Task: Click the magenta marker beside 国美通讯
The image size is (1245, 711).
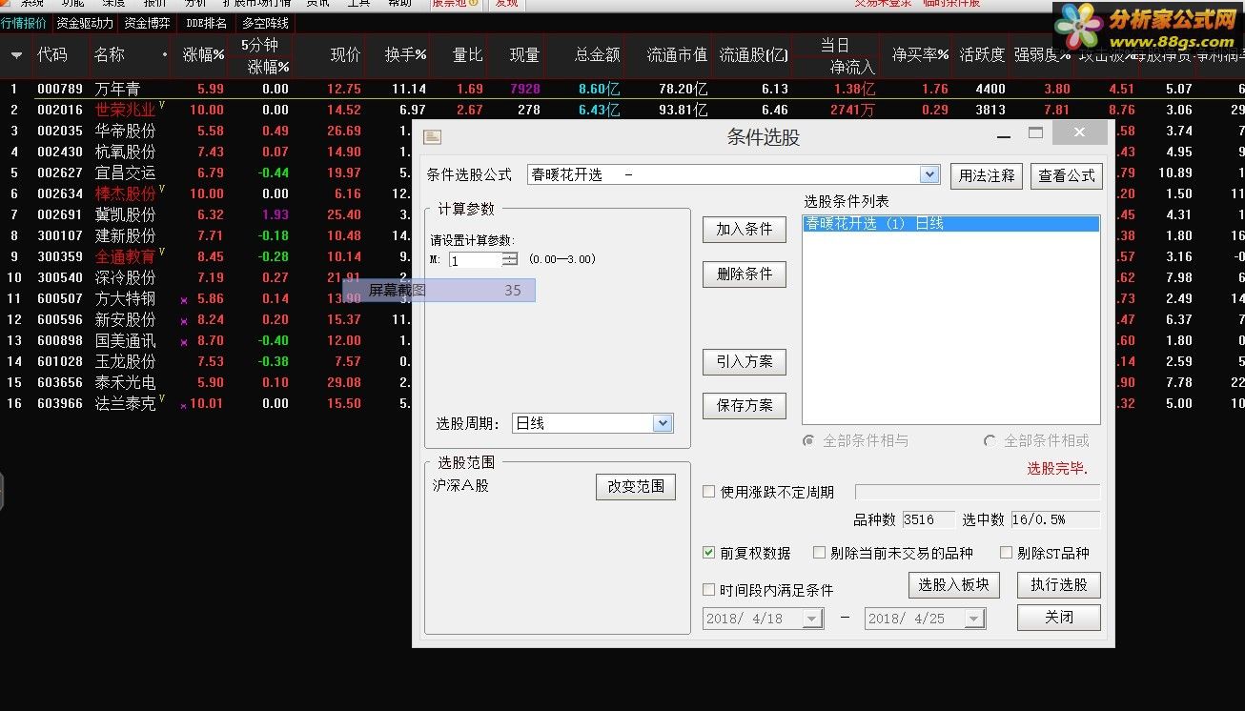Action: tap(184, 342)
